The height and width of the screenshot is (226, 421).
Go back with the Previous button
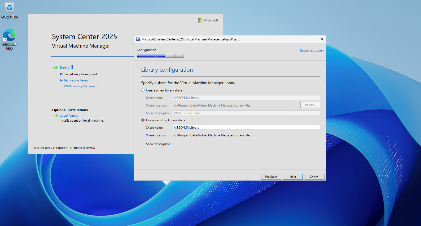(271, 177)
